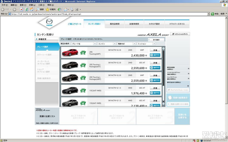This screenshot has width=228, height=142.
Task: Click 選択する for 20S Touring L Package(6MT)
Action: pyautogui.click(x=155, y=80)
